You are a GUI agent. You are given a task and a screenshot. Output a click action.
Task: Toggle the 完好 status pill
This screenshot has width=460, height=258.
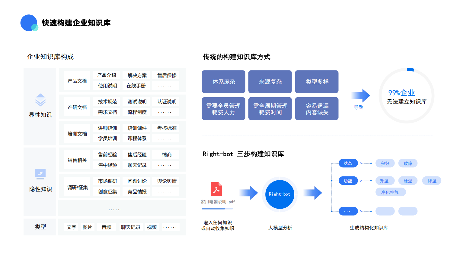(x=385, y=163)
